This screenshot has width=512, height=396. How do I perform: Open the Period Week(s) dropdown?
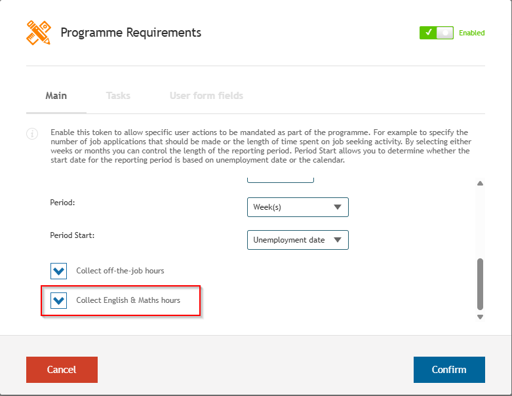(x=298, y=207)
